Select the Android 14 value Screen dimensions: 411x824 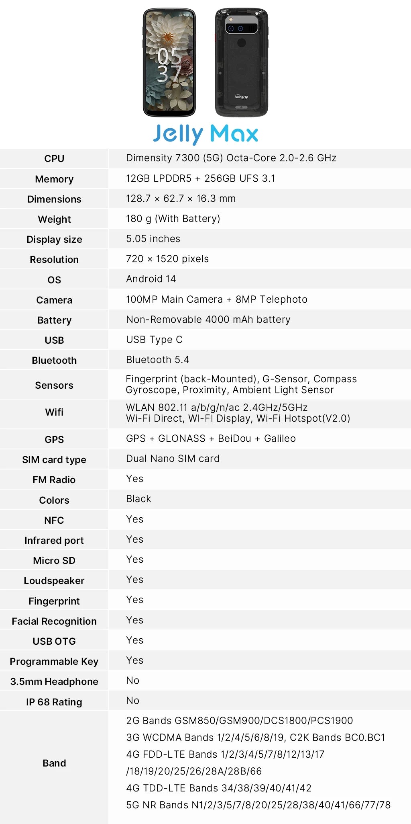pyautogui.click(x=151, y=279)
